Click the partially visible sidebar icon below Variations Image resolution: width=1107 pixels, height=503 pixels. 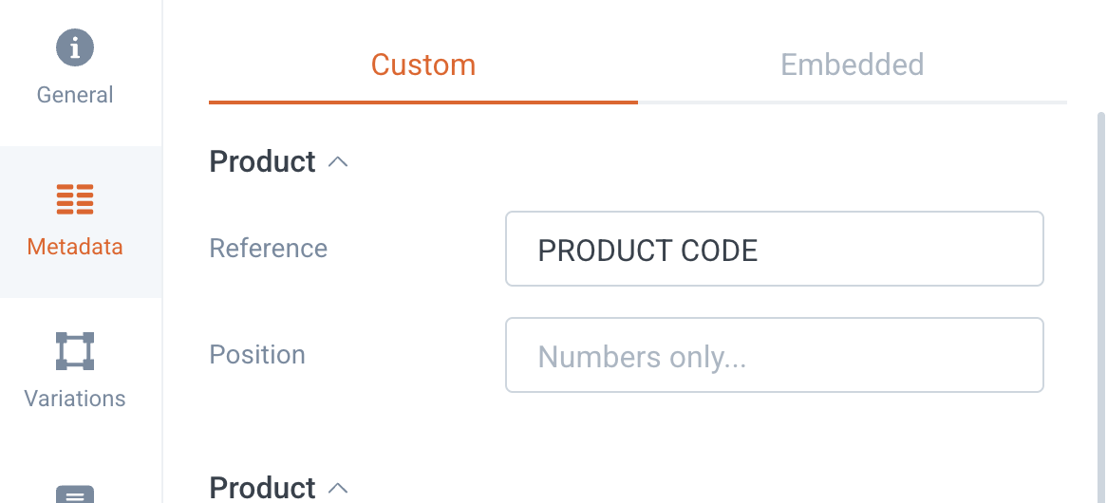(75, 494)
